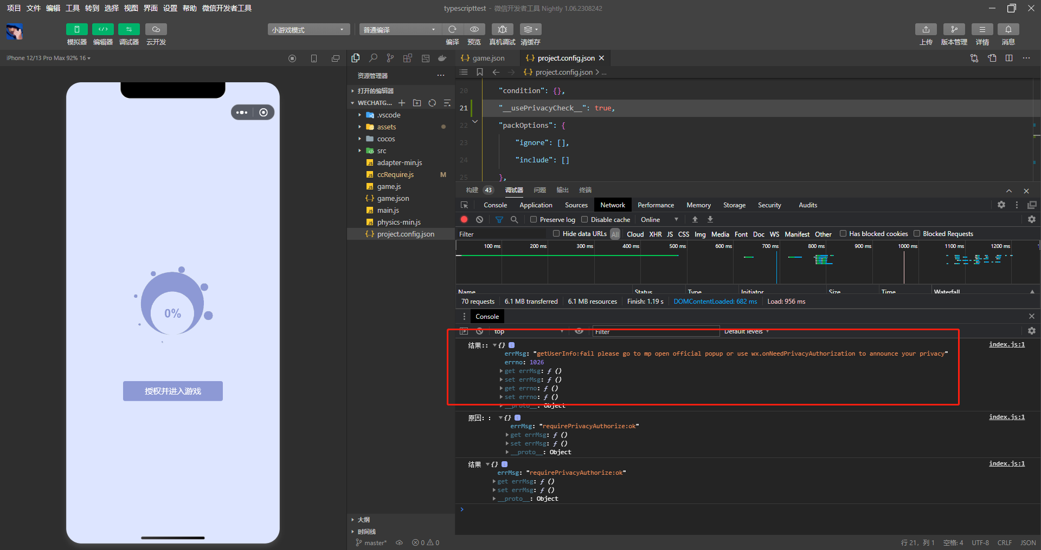
Task: Open the cloud development console
Action: 156,29
